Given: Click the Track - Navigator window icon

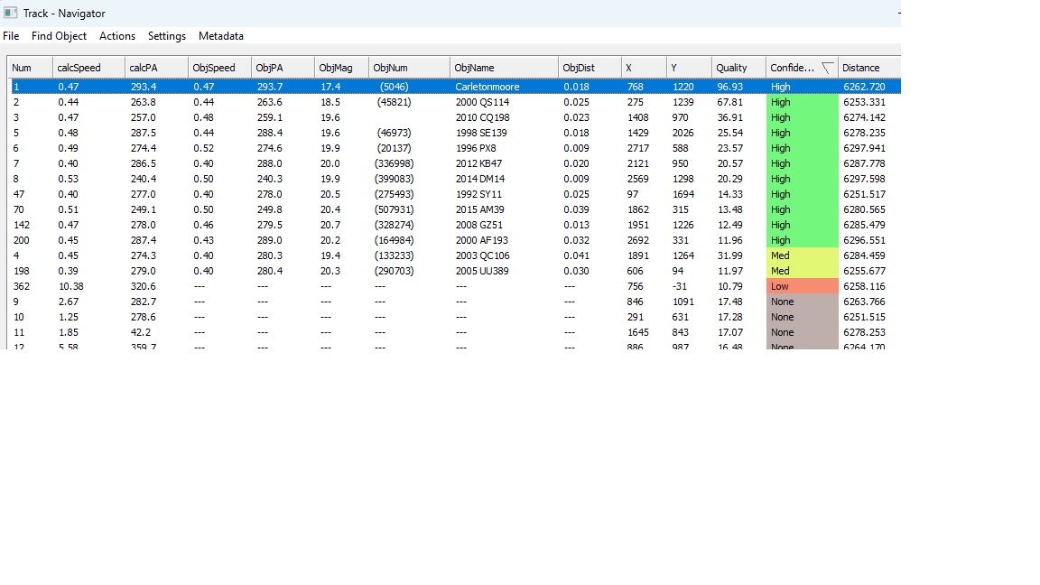Looking at the screenshot, I should (11, 13).
